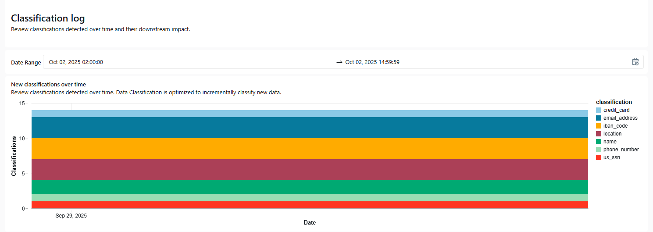Edit the start date Oct 02, 2025 02:00:00
The image size is (653, 232).
76,62
